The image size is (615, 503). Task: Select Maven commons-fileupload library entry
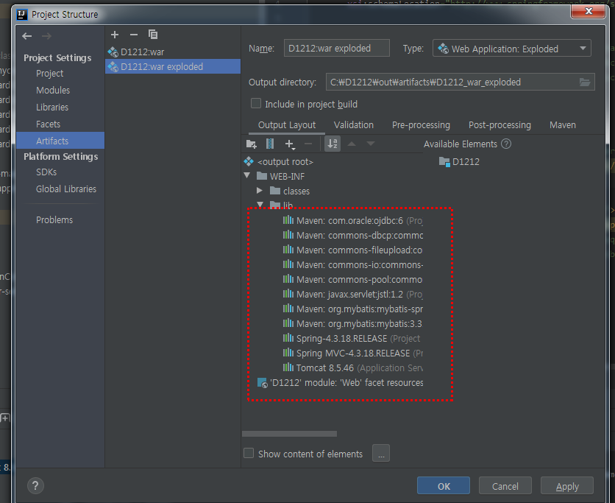(352, 250)
